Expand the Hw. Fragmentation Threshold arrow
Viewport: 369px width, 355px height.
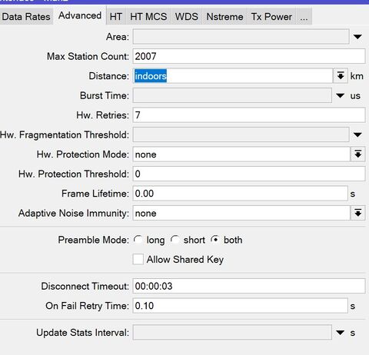click(x=357, y=134)
